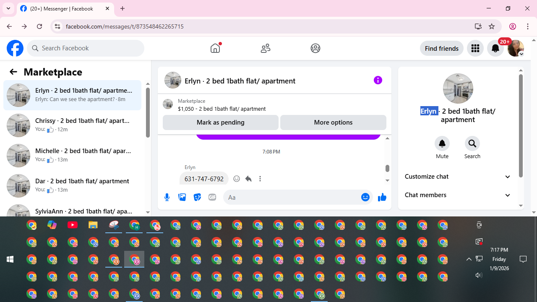
Task: Open the more options dots on Erlyn's message
Action: pos(260,179)
